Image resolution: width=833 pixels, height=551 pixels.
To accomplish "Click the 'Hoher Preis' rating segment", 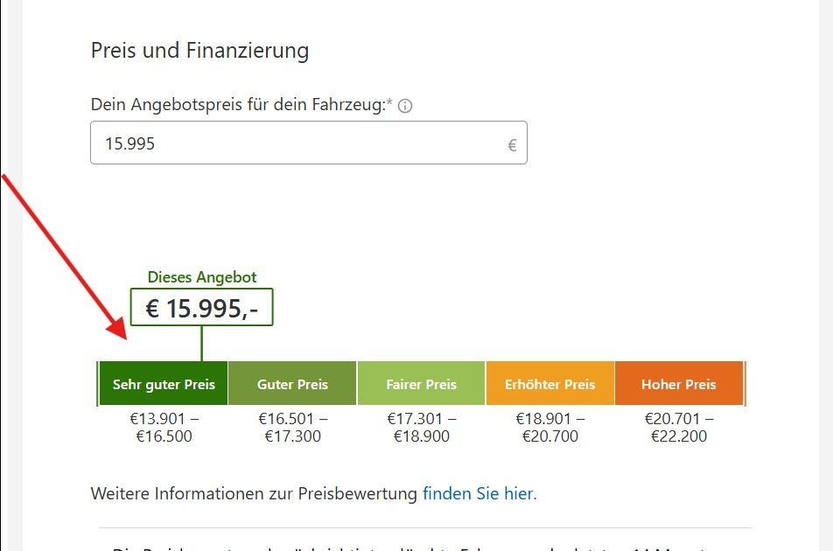I will (x=678, y=384).
